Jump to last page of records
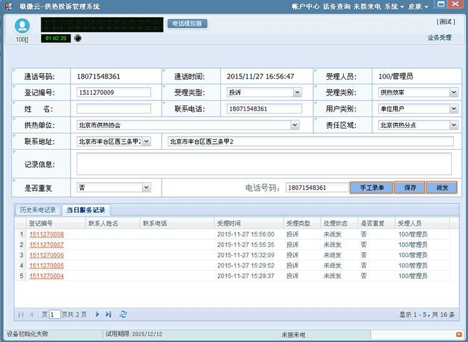 click(109, 315)
